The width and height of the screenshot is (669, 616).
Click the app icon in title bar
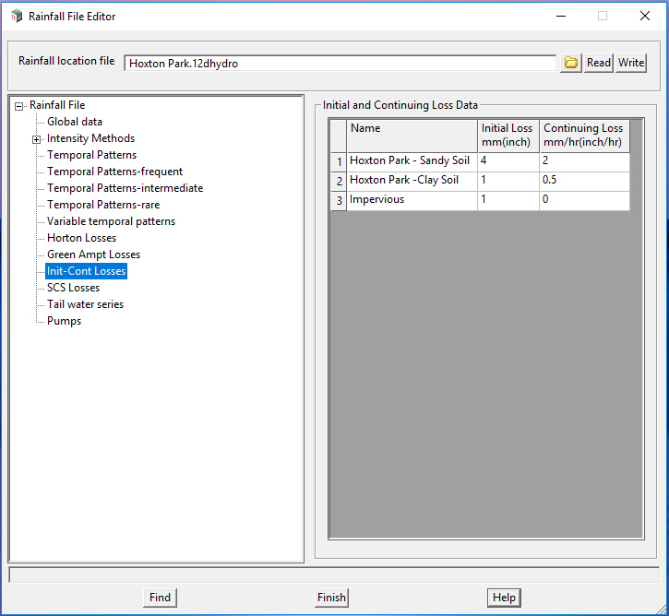click(17, 16)
